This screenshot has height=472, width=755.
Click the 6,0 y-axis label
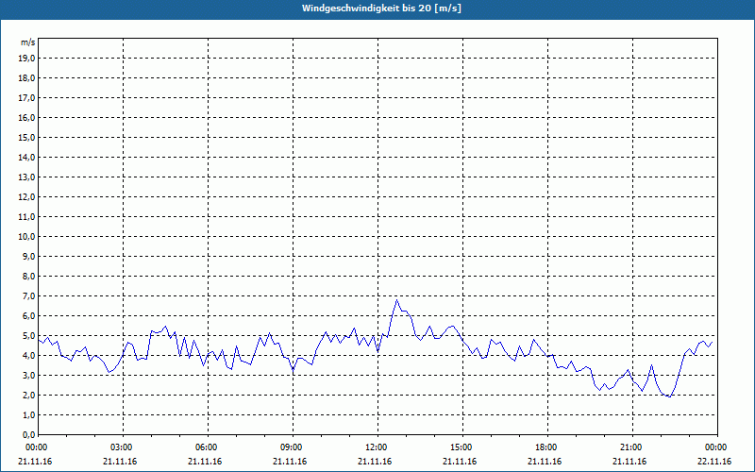[28, 316]
